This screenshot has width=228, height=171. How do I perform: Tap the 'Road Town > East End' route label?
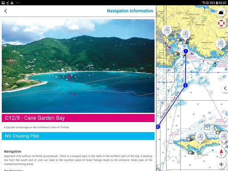point(170,105)
